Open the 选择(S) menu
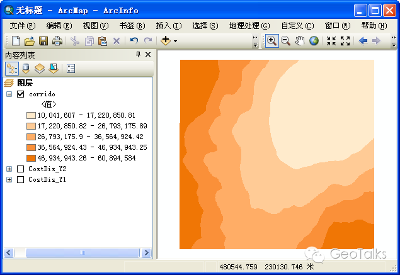The image size is (400, 275). point(205,26)
